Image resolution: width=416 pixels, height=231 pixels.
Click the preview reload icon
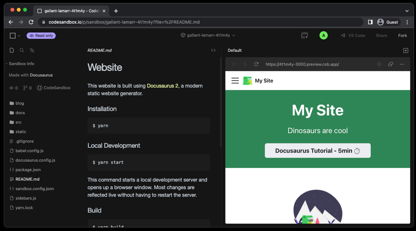point(256,64)
